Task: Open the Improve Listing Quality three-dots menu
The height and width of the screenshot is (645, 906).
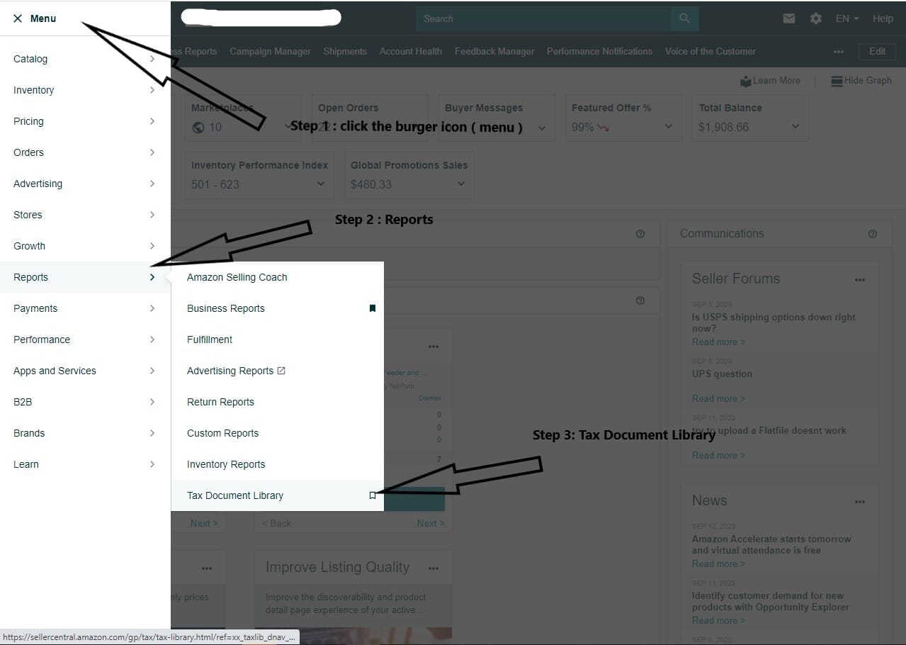Action: [434, 568]
